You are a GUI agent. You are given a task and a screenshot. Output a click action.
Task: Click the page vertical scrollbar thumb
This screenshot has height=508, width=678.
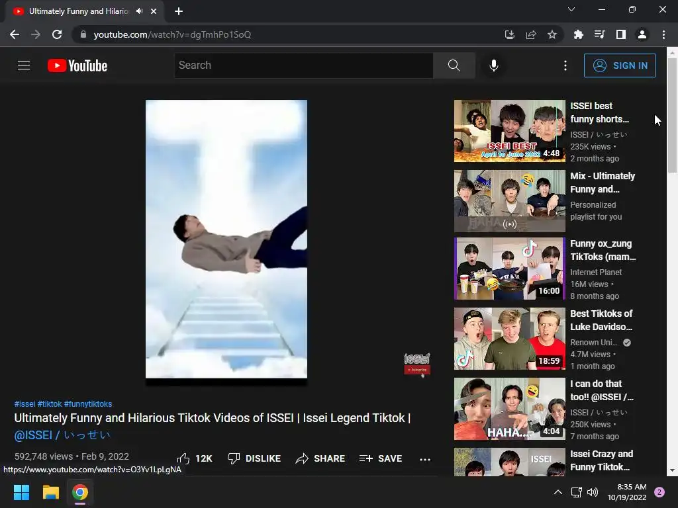(672, 116)
